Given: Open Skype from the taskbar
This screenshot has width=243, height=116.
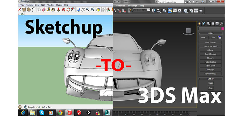Looking at the screenshot, I should (x=42, y=112).
